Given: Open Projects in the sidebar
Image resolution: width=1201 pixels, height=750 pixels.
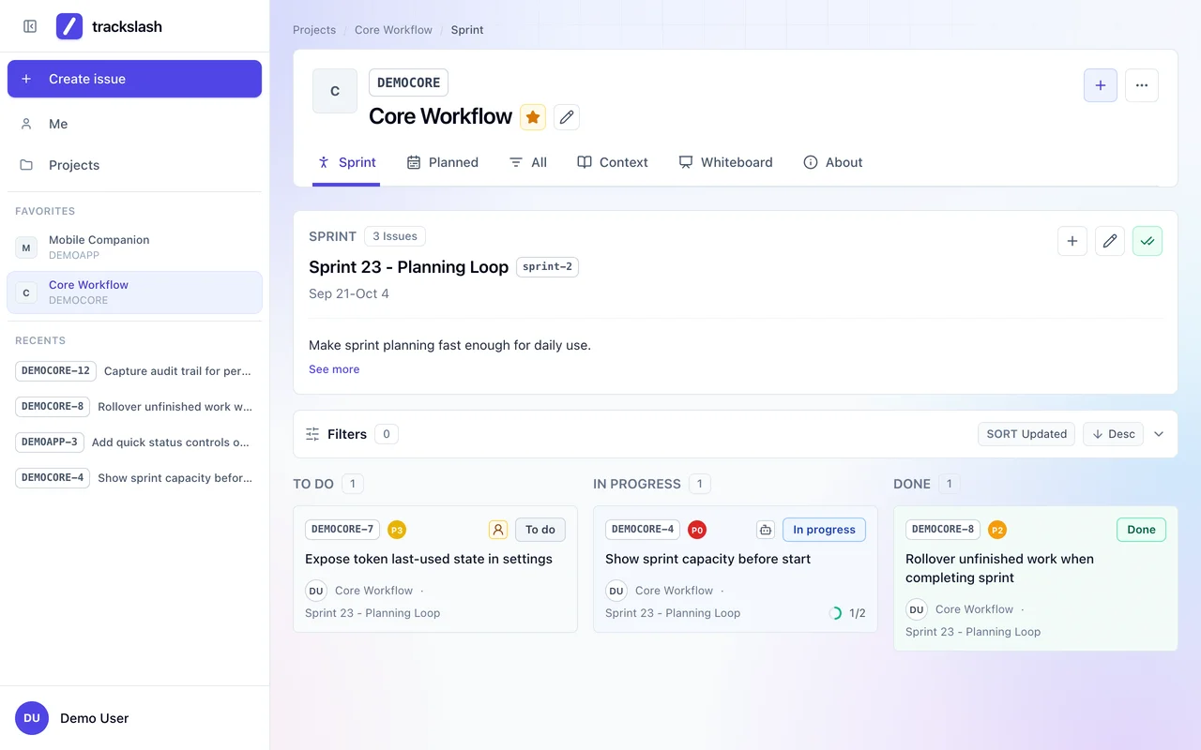Looking at the screenshot, I should [x=134, y=165].
